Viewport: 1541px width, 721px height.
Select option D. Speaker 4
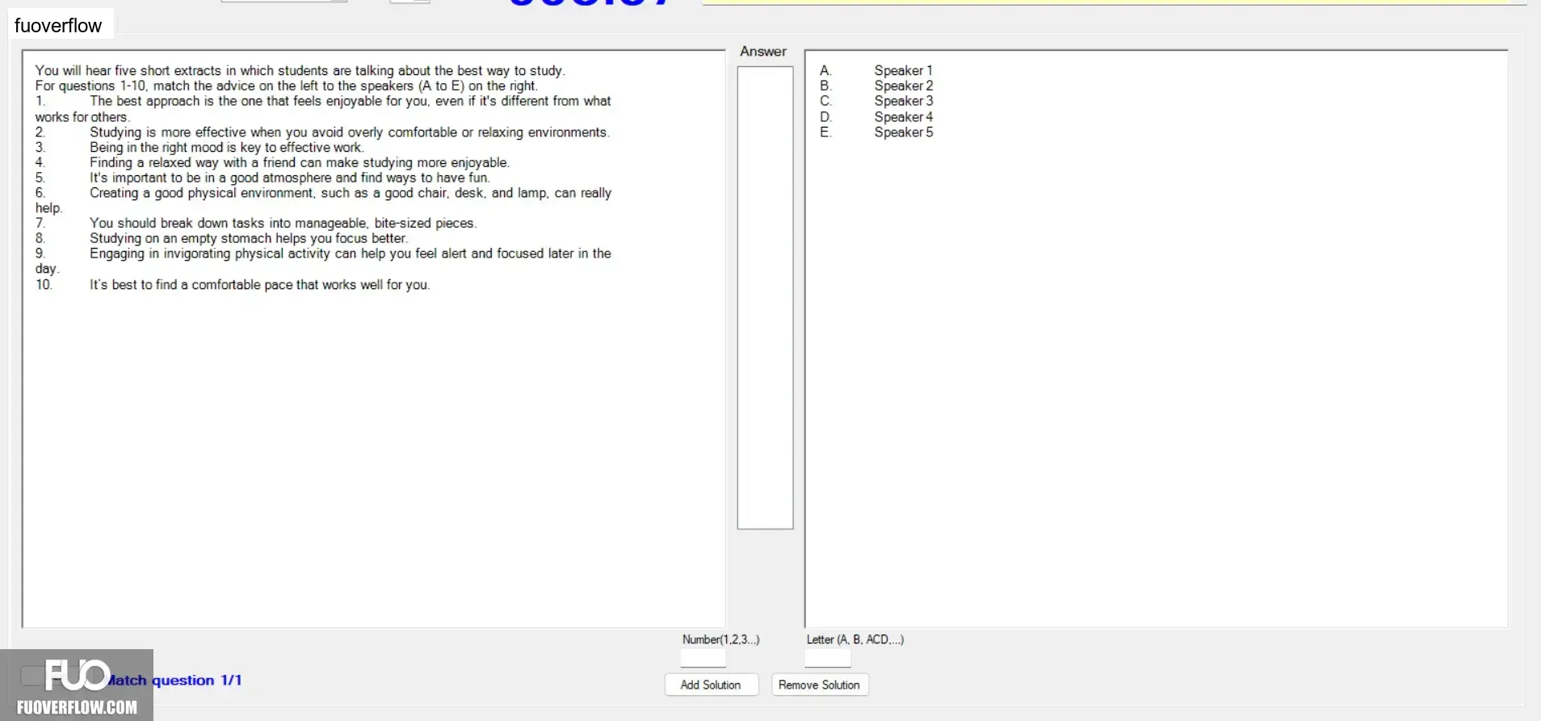point(876,117)
